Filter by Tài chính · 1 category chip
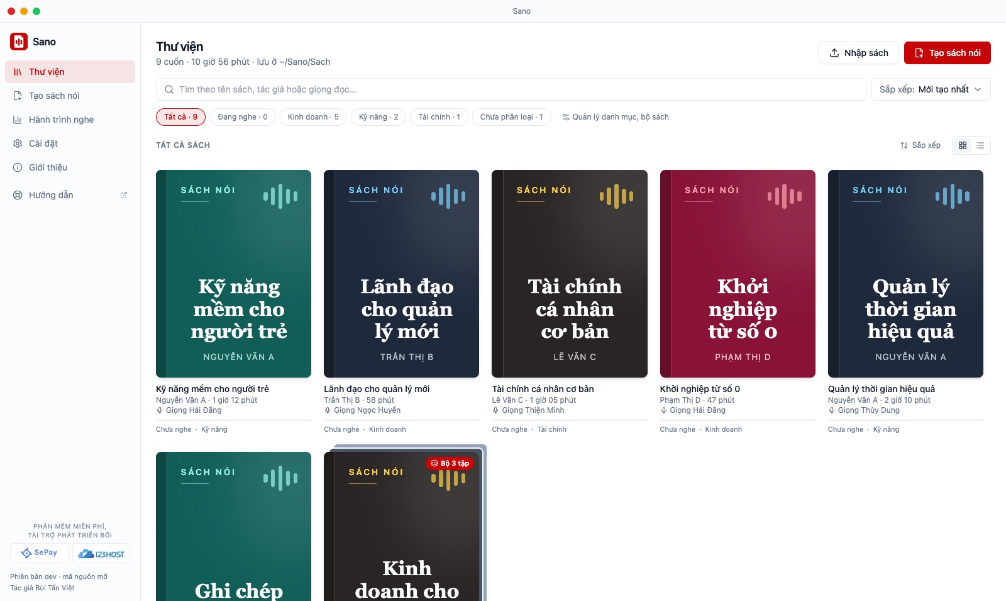Screen dimensions: 1006x601 pyautogui.click(x=439, y=117)
